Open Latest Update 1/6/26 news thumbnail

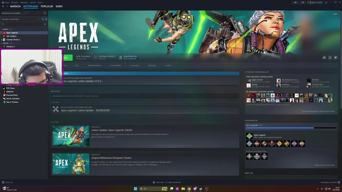click(x=71, y=136)
